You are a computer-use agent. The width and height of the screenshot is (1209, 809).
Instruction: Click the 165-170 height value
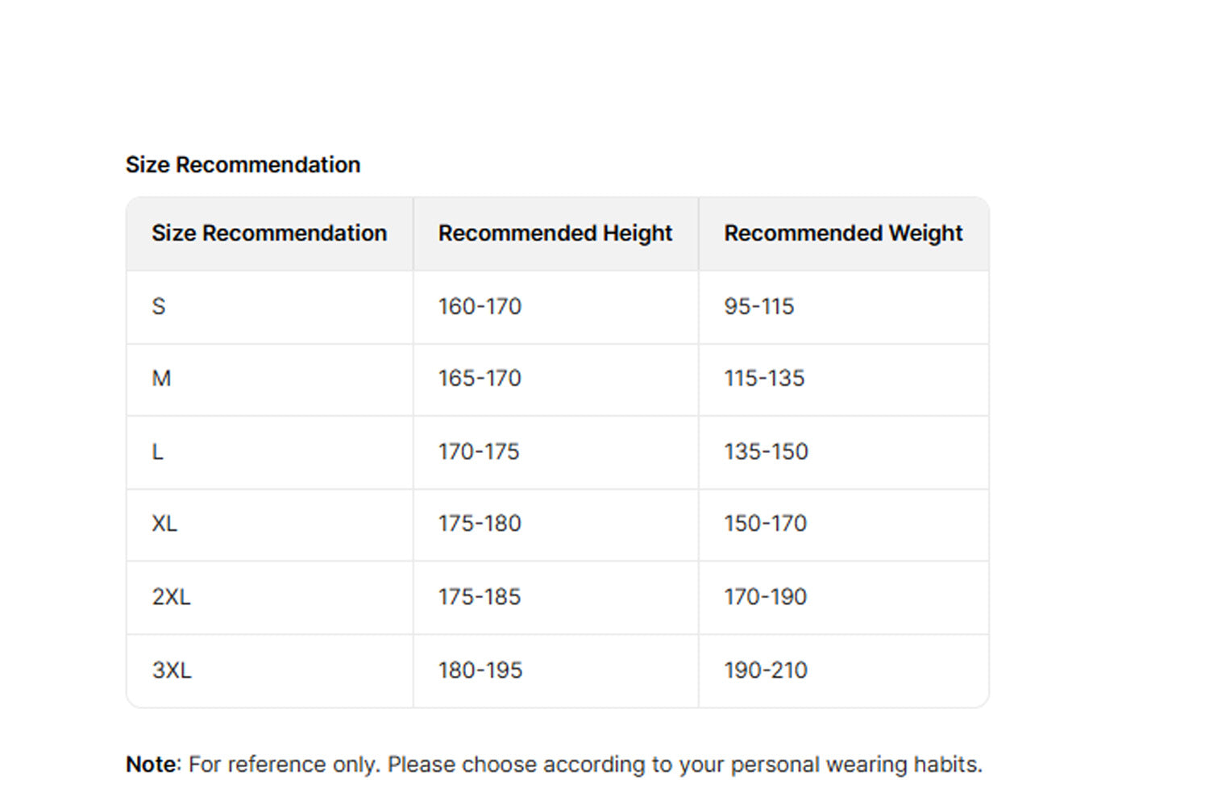(480, 378)
